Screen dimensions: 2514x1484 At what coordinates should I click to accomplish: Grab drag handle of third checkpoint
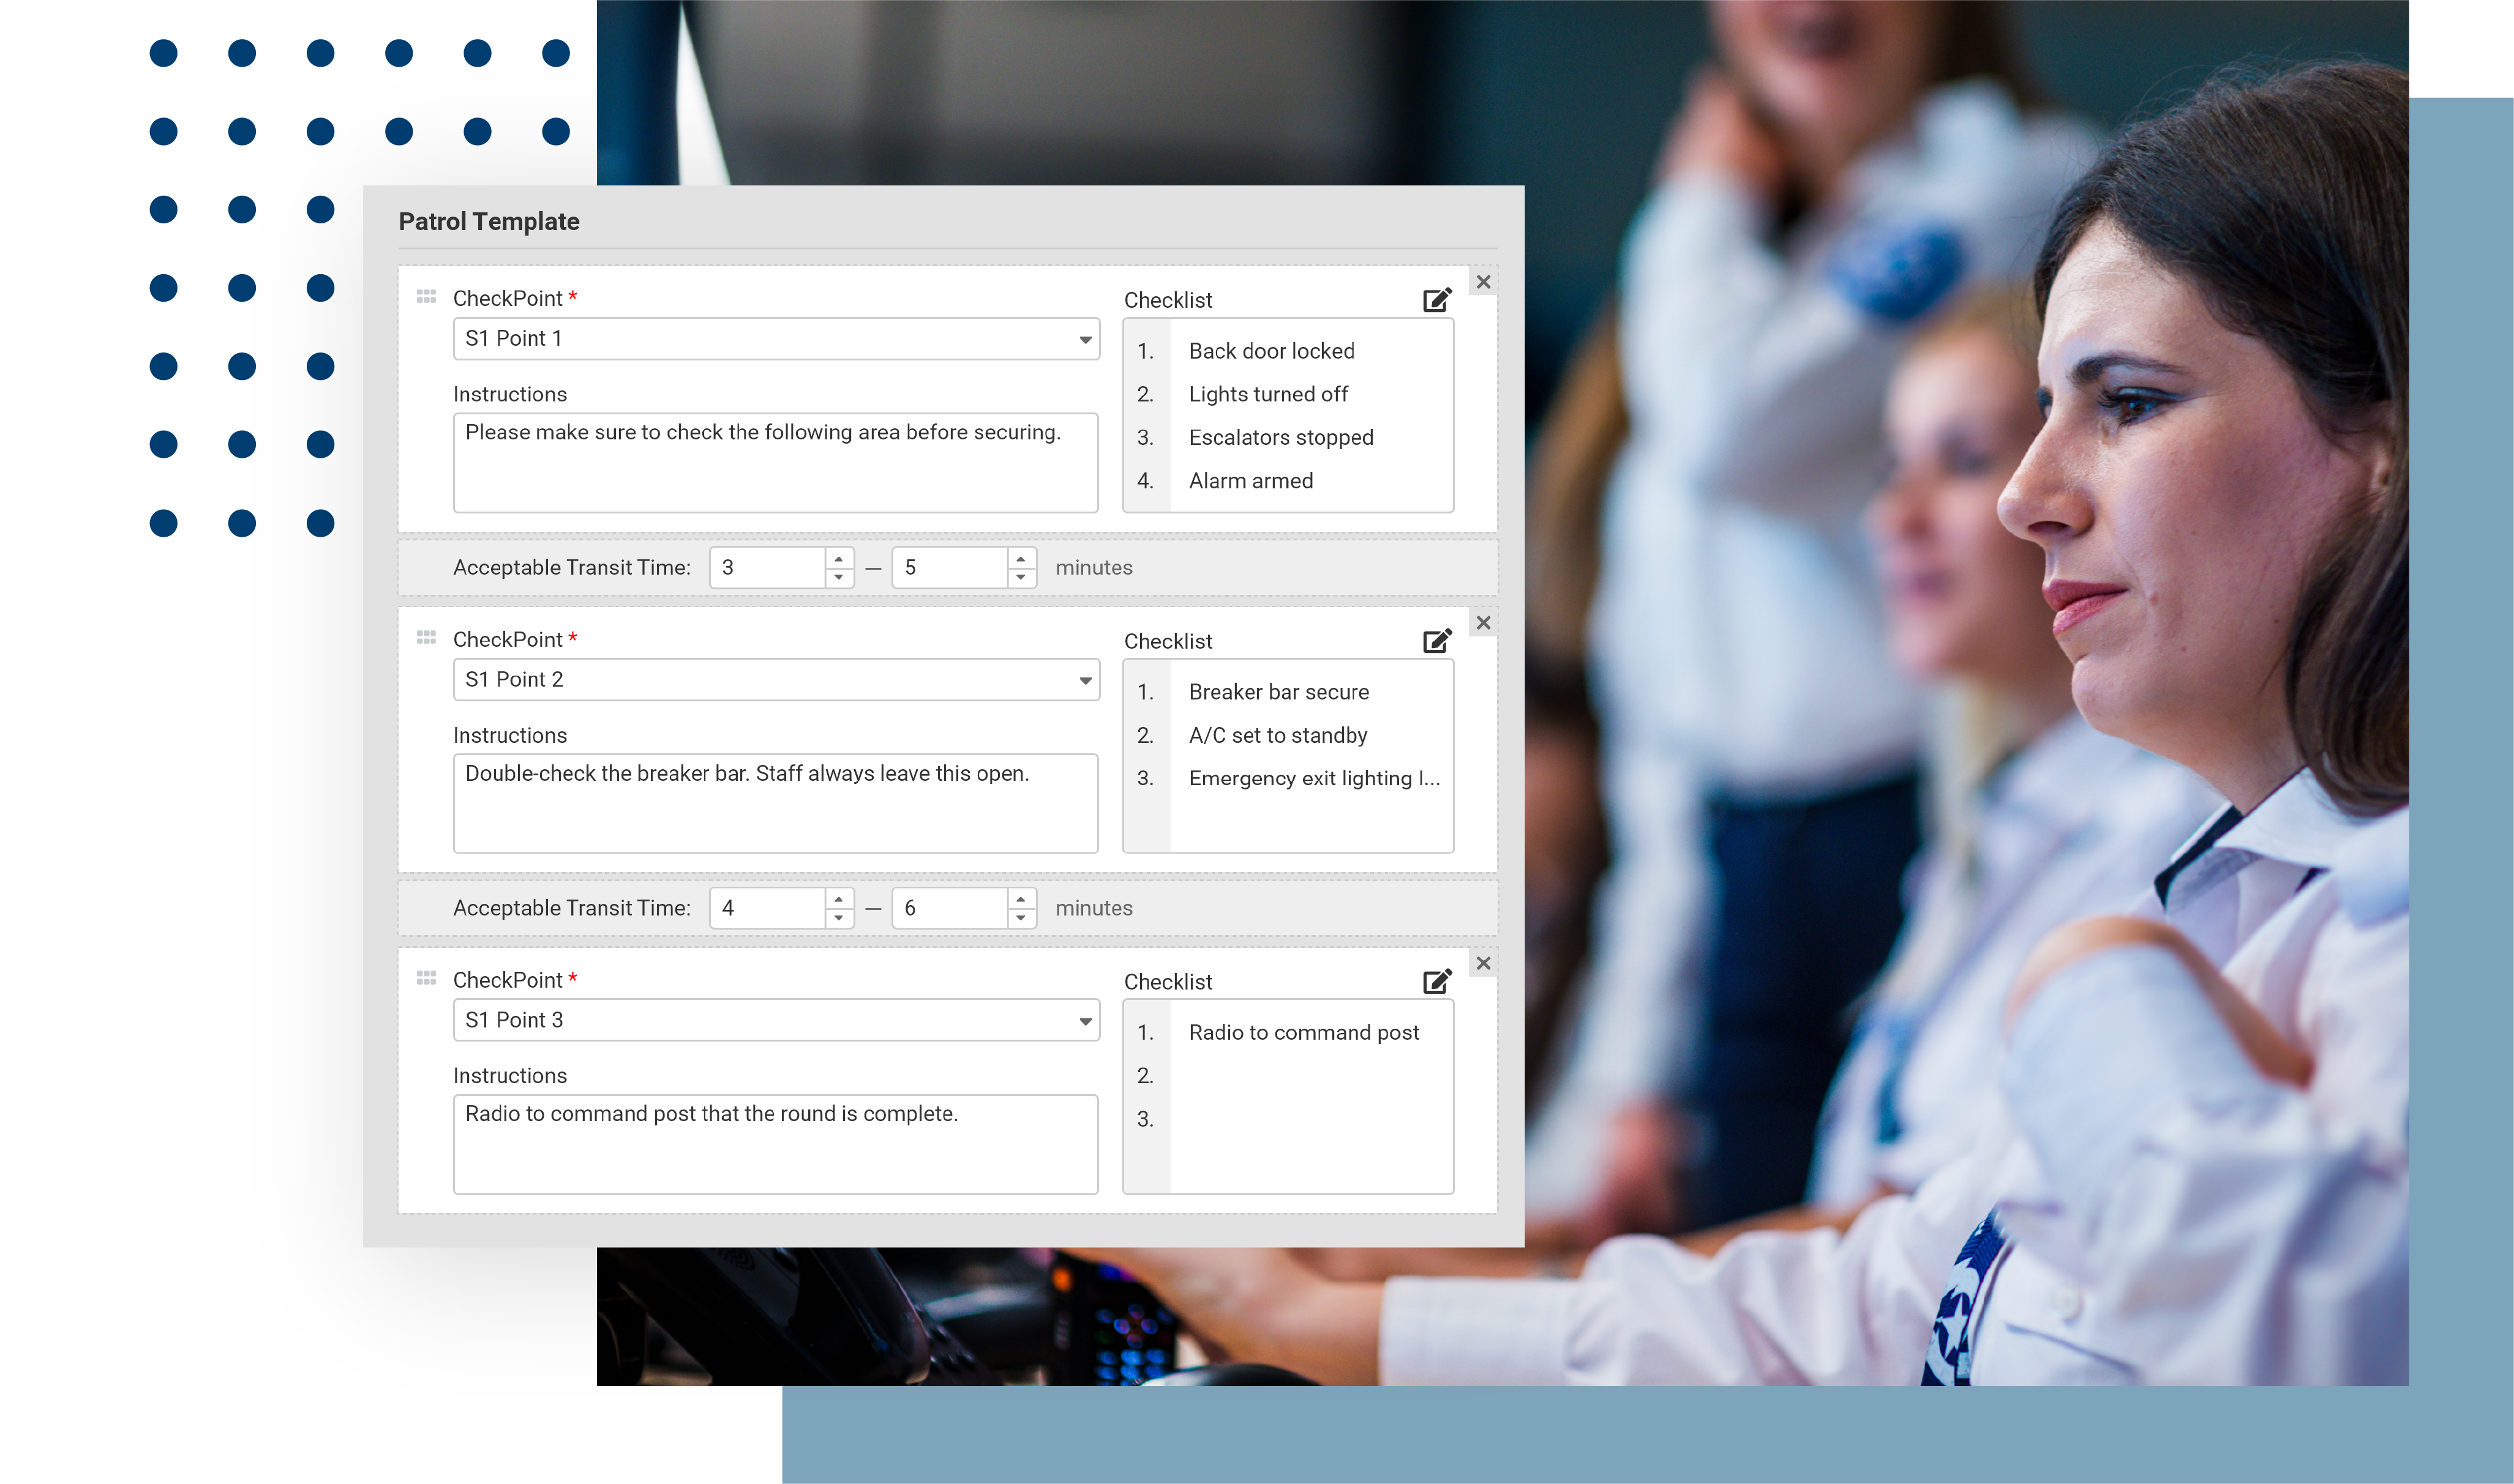pyautogui.click(x=426, y=978)
